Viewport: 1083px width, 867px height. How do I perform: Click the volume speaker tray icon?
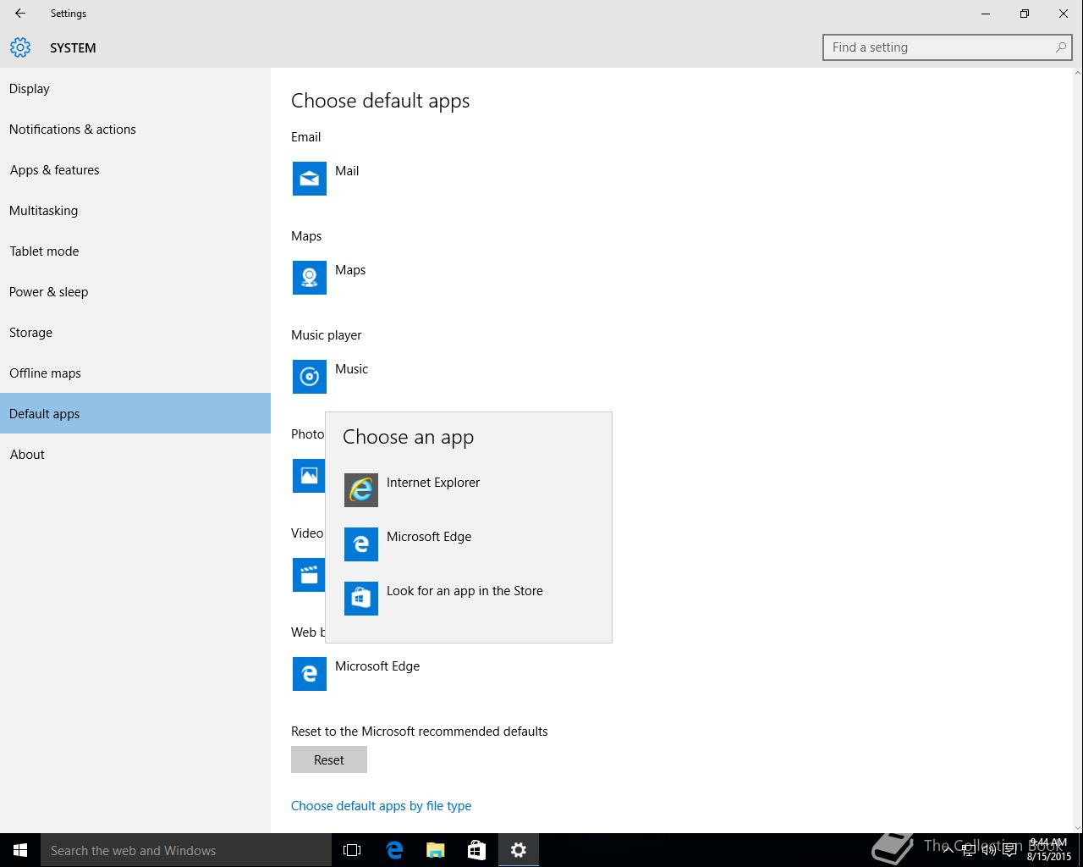click(988, 850)
